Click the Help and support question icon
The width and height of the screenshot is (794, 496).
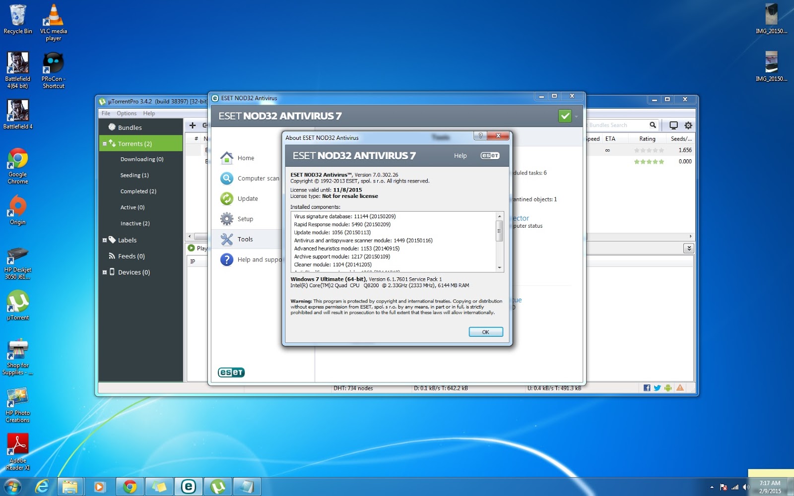click(227, 259)
